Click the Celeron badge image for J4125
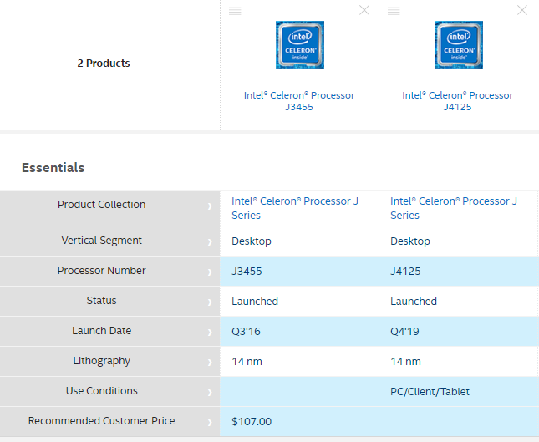The image size is (539, 442). (x=459, y=44)
